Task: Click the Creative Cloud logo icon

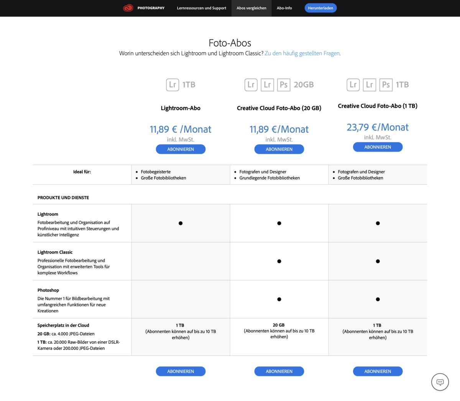Action: click(128, 8)
